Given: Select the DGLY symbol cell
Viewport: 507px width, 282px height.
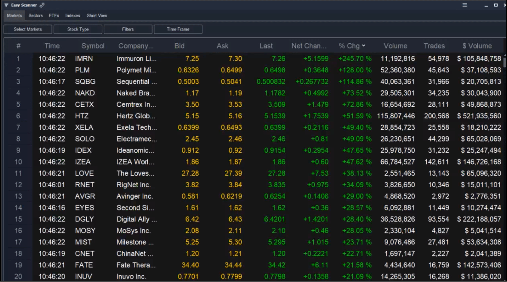Looking at the screenshot, I should click(85, 219).
